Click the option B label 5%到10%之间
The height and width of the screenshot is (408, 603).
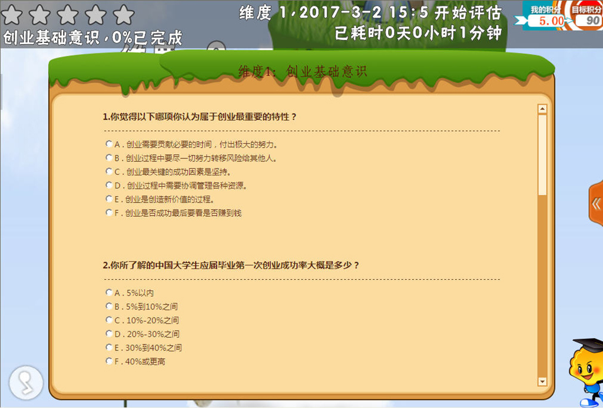[x=151, y=307]
